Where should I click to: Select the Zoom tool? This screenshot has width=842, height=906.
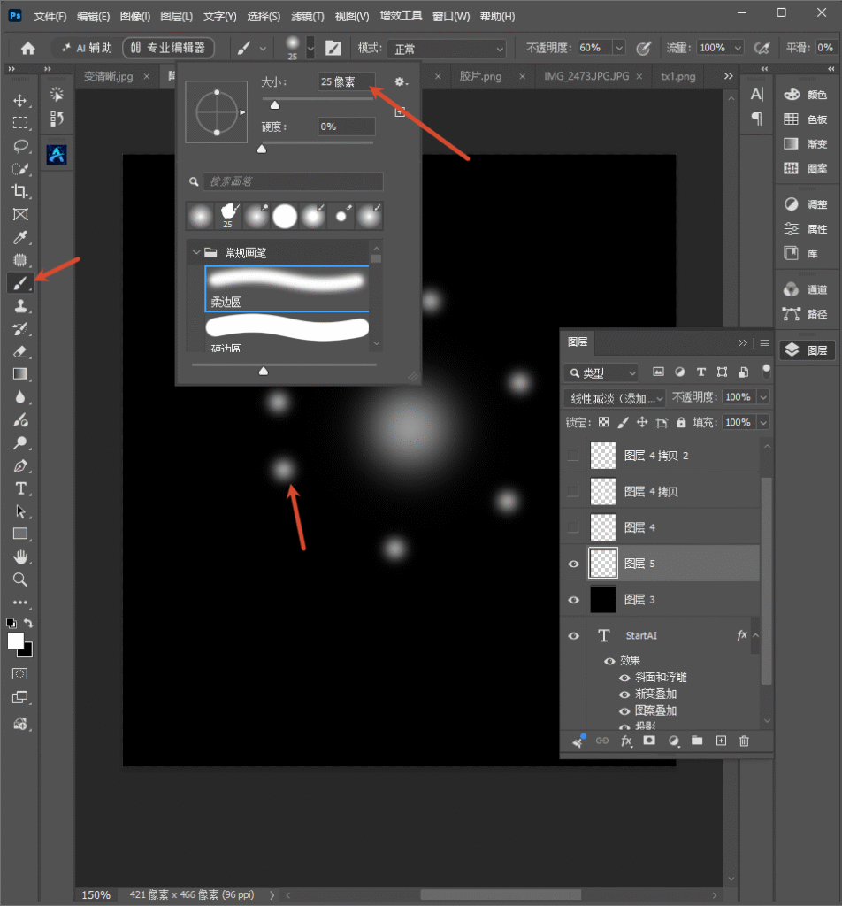click(20, 580)
